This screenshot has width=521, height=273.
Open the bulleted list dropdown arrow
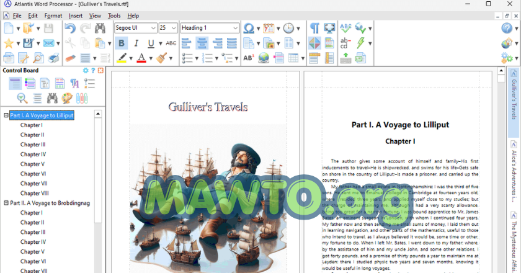click(197, 58)
